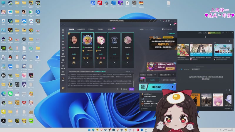Toggle the blue circle next to Steam sort label
This screenshot has width=235, height=132.
pos(182,69)
